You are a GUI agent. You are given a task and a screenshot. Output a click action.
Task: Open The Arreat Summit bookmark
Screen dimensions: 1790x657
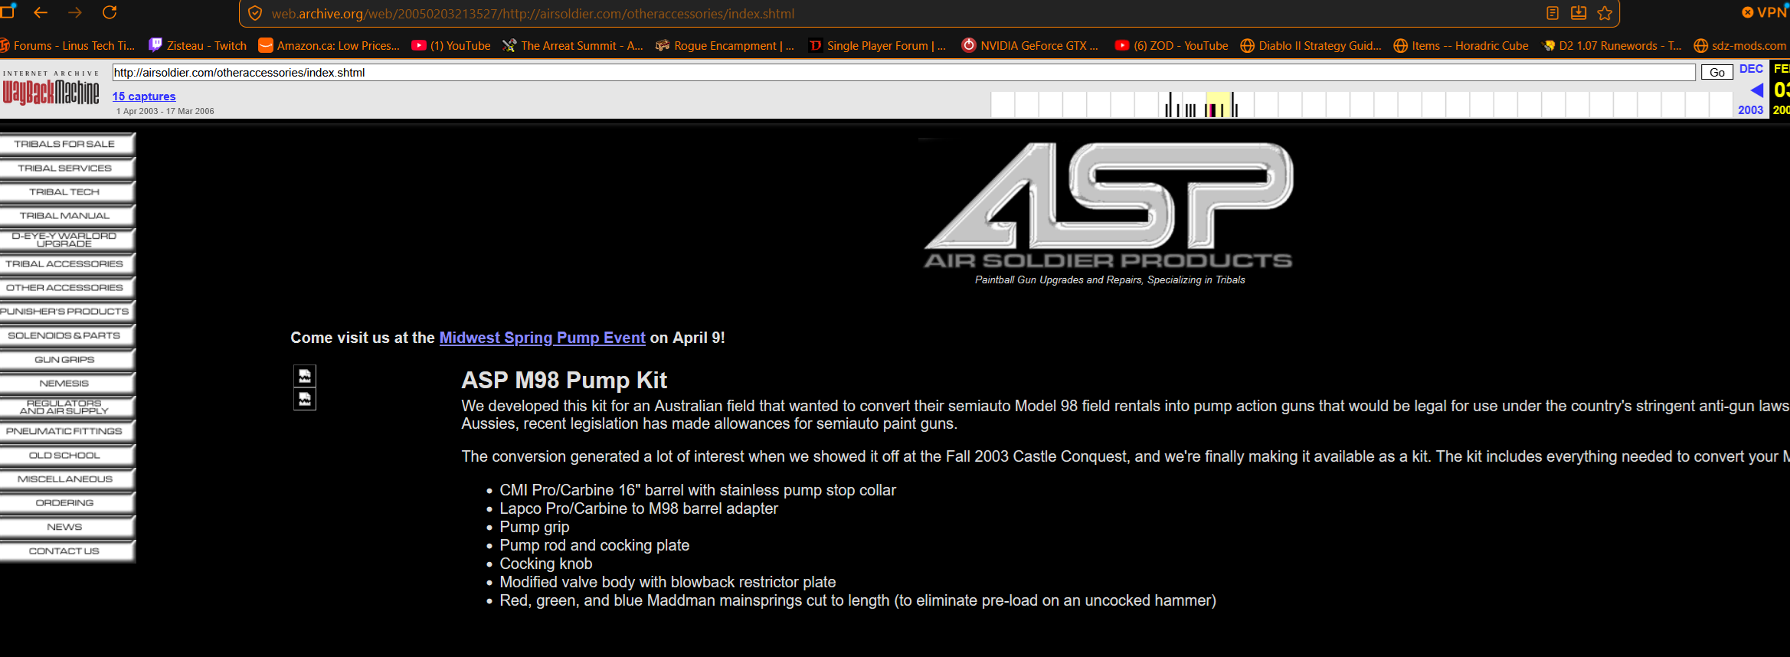[573, 46]
